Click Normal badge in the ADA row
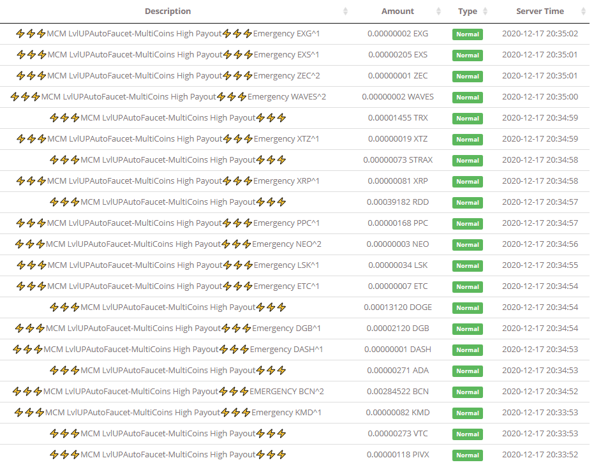Image resolution: width=594 pixels, height=465 pixels. 468,371
